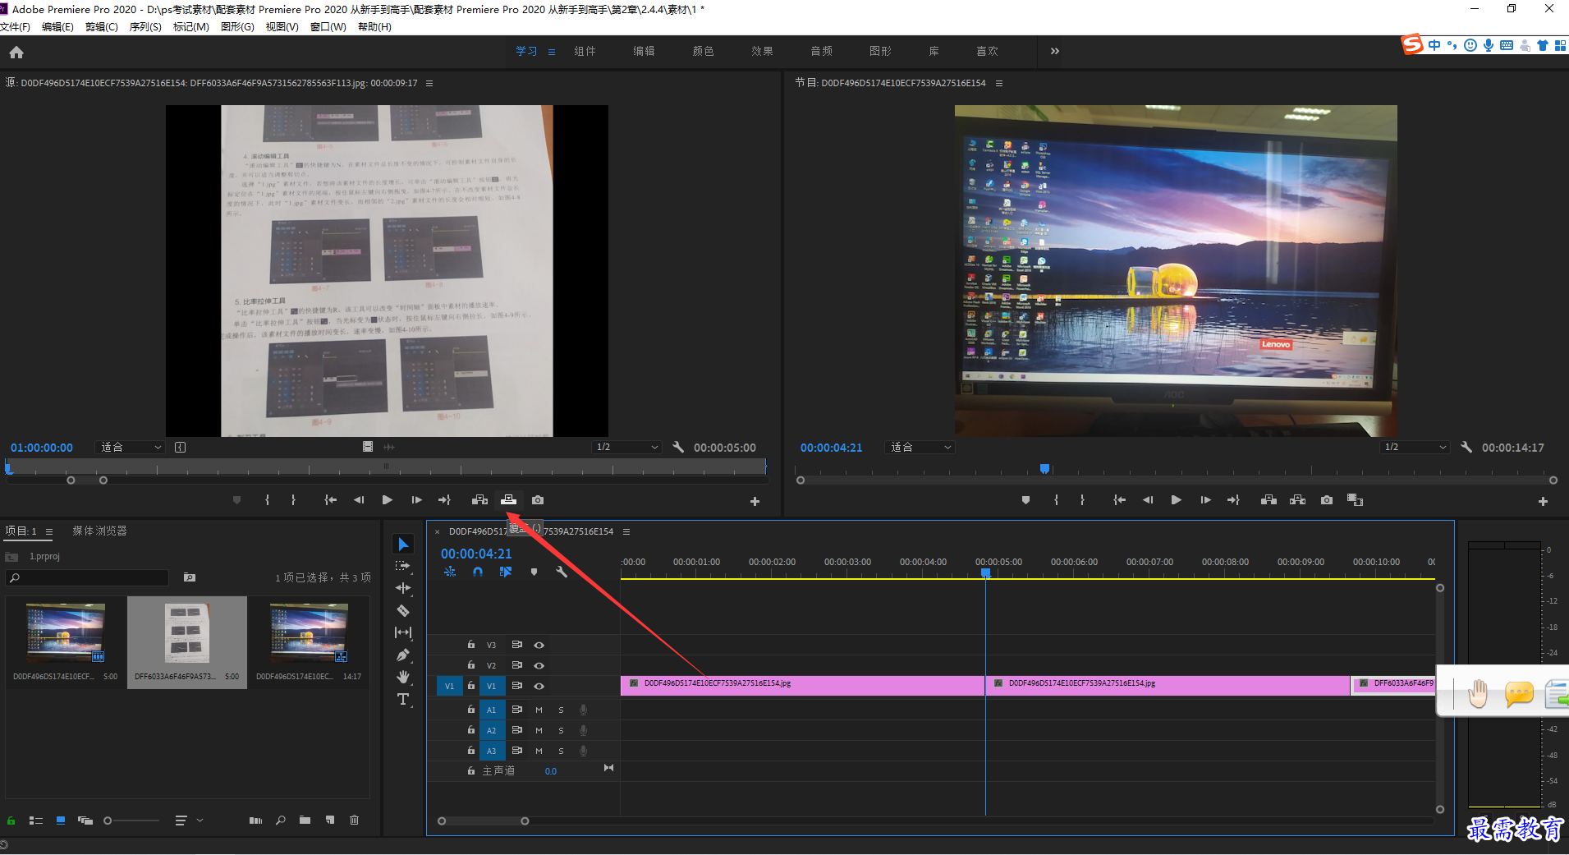The height and width of the screenshot is (855, 1569).
Task: Select the Pen tool
Action: point(403,655)
